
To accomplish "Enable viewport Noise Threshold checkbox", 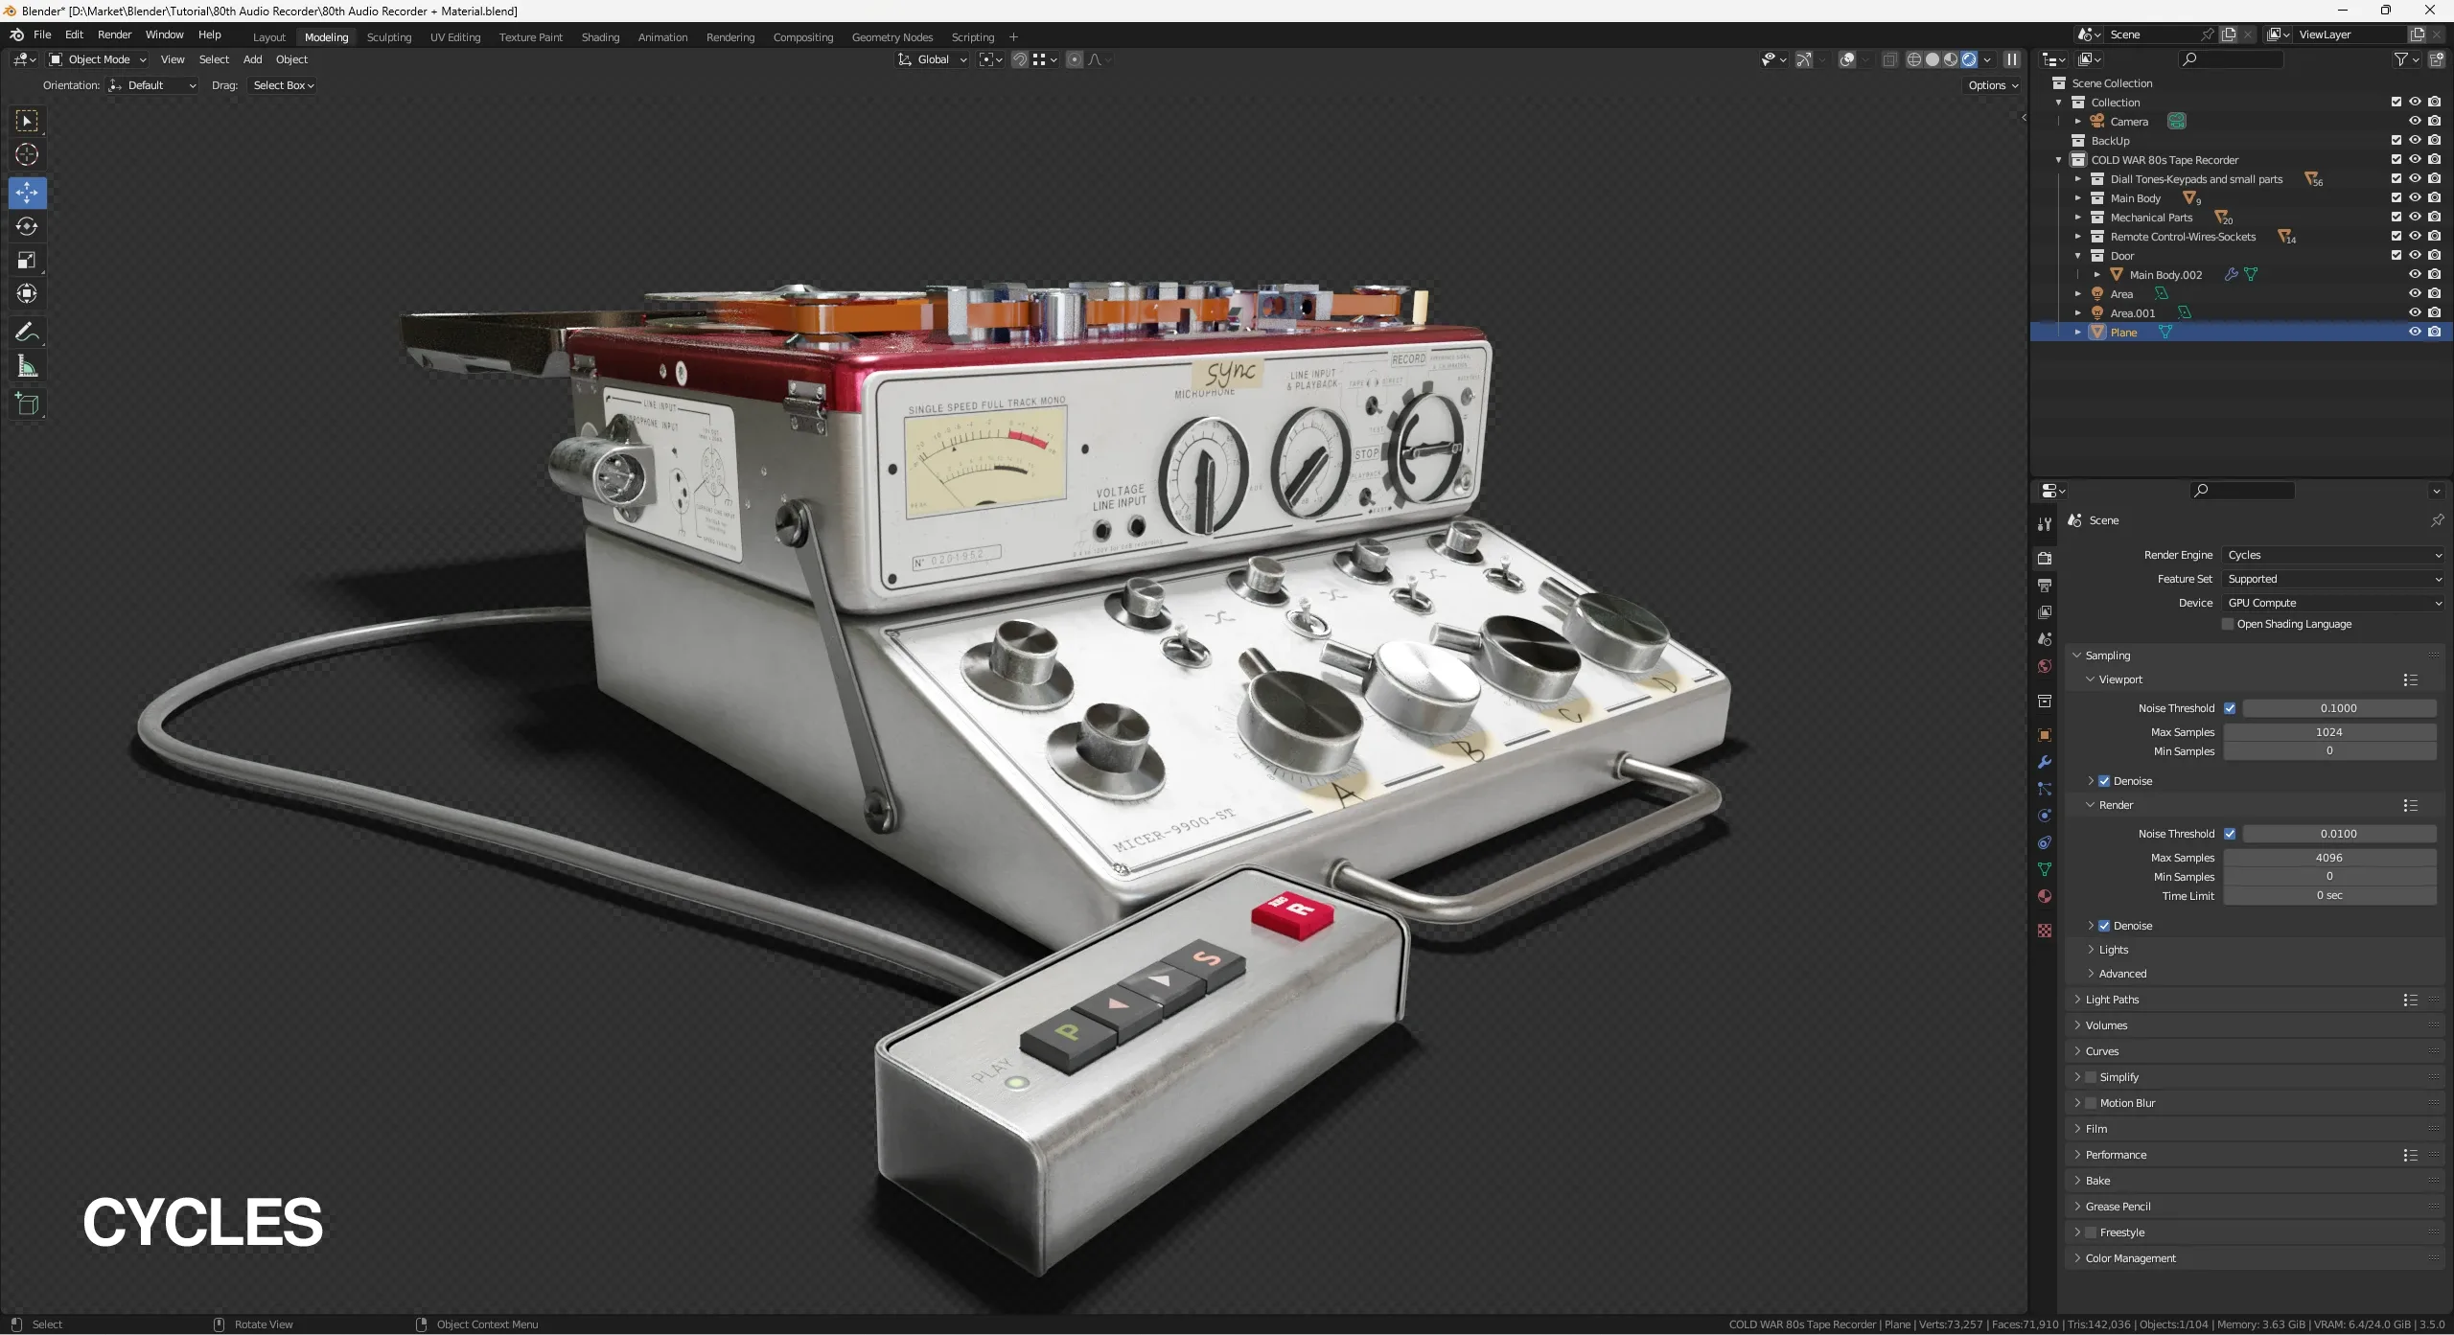I will click(2231, 707).
